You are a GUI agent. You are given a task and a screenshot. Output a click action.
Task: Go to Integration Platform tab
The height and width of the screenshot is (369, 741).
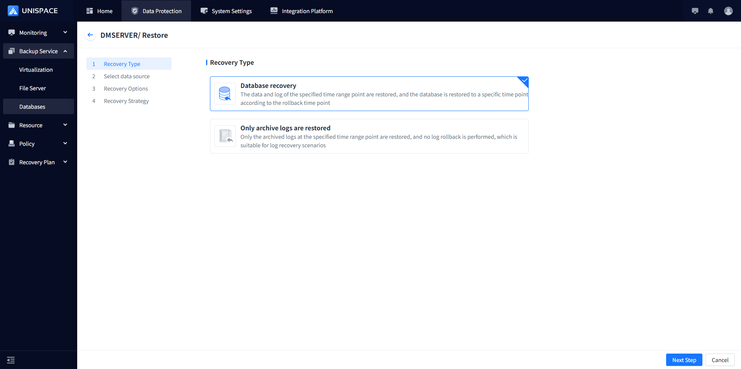click(x=301, y=11)
